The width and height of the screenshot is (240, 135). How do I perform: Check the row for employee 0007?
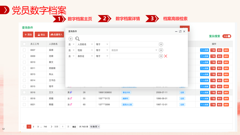click(24, 50)
